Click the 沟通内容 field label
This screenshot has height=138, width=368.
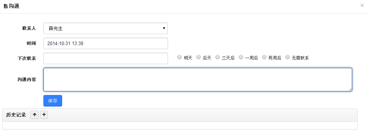(x=27, y=80)
